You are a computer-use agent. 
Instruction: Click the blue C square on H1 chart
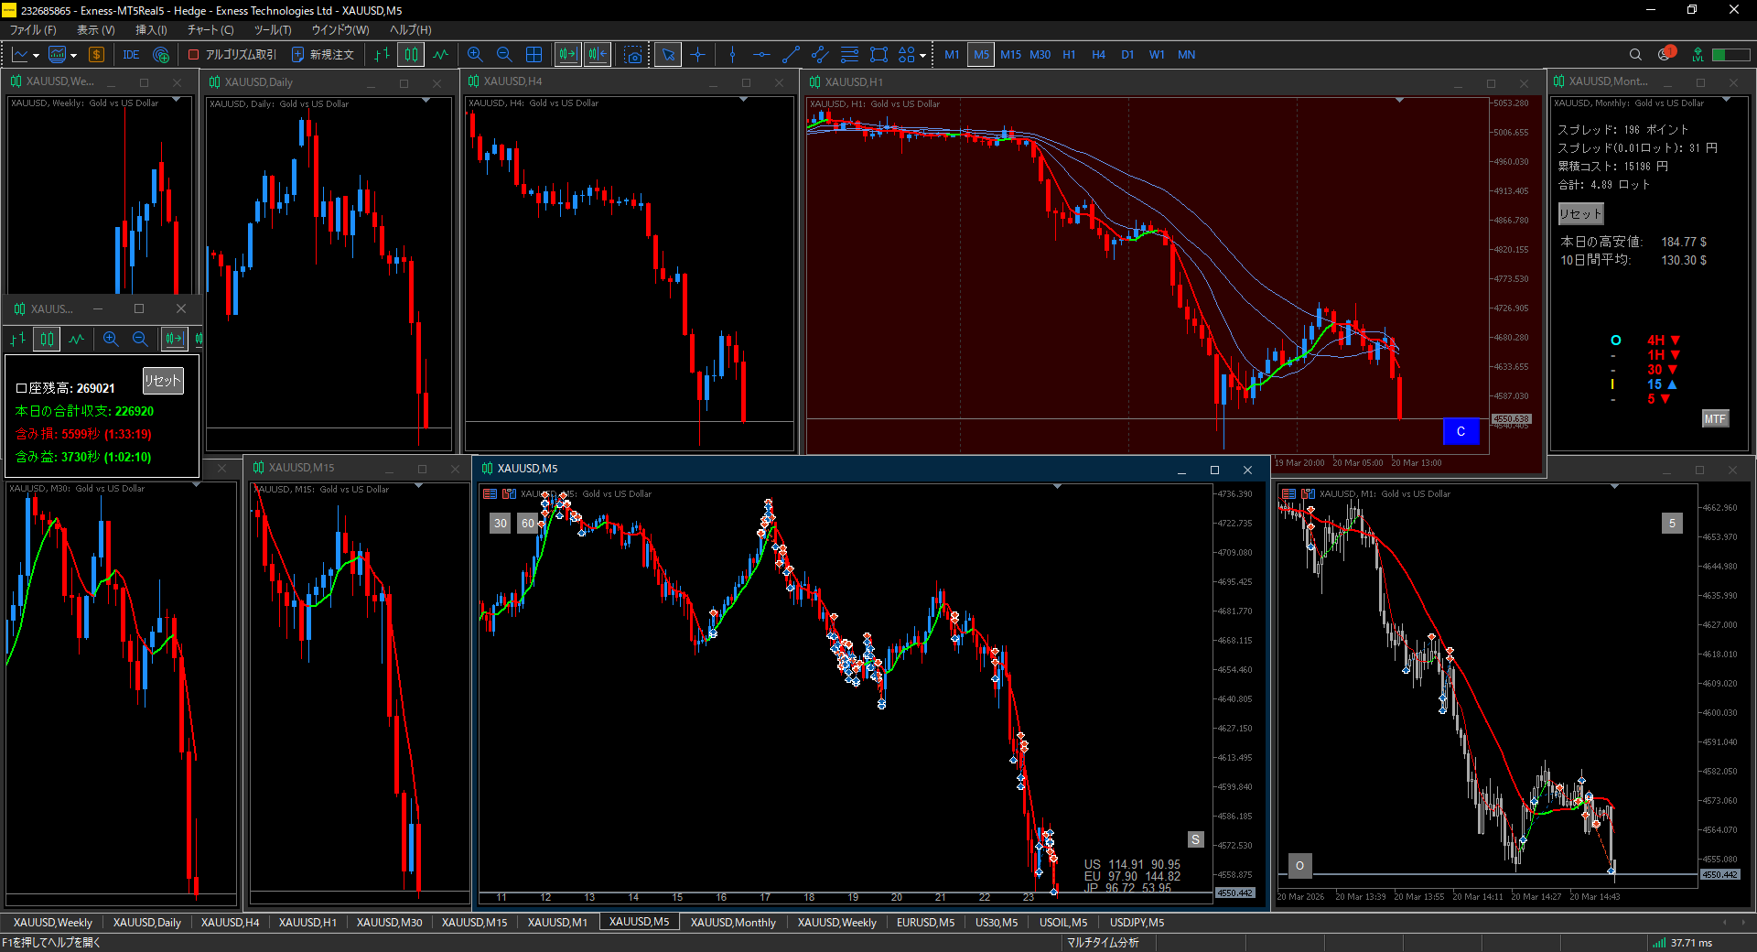click(x=1461, y=431)
